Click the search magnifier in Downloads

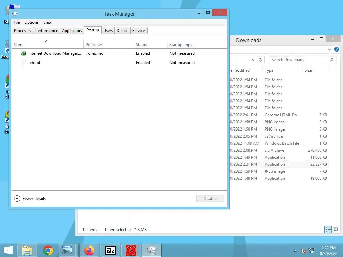coord(331,60)
